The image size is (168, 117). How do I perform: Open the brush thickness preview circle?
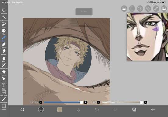point(41,109)
